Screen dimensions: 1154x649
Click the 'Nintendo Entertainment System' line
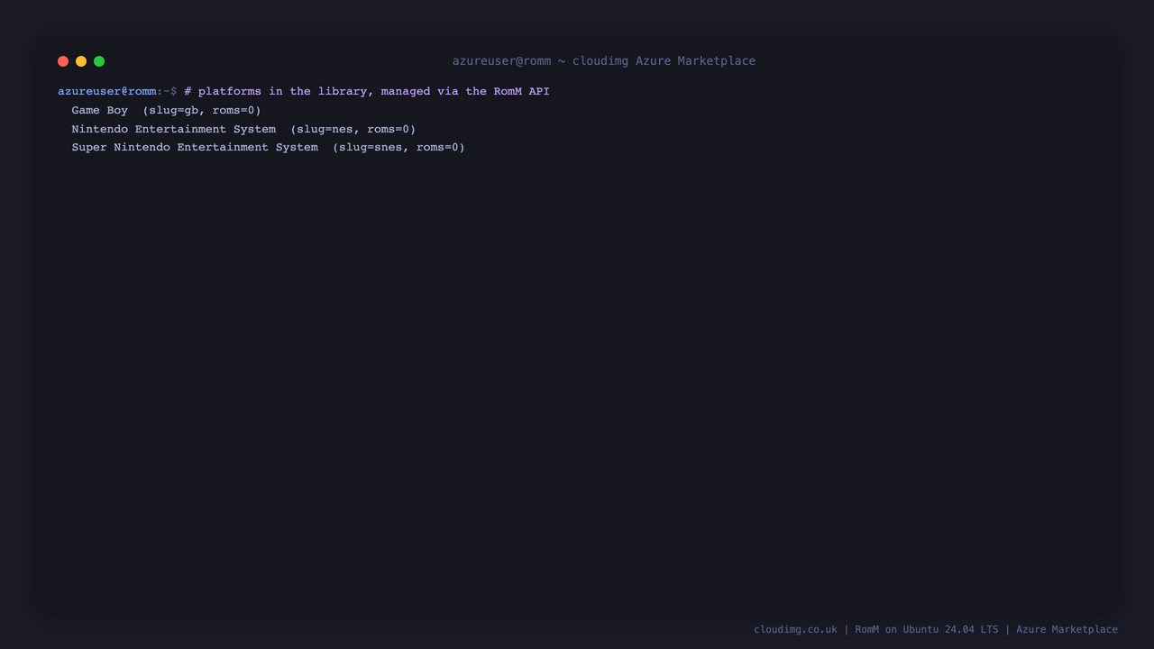click(x=243, y=129)
